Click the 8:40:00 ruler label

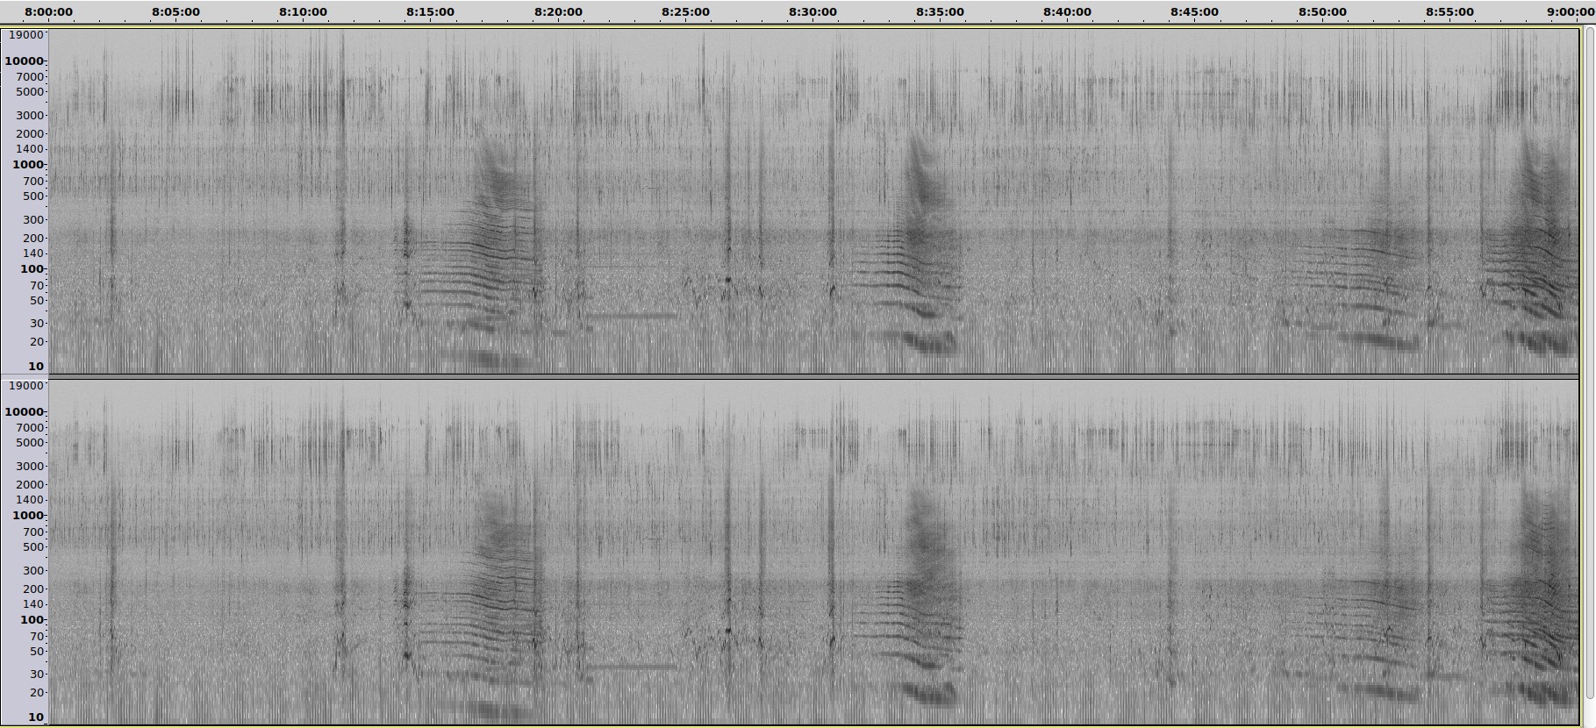click(1067, 11)
